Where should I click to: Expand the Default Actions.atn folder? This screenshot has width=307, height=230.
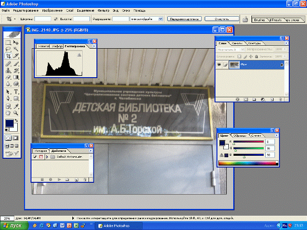[x=46, y=157]
